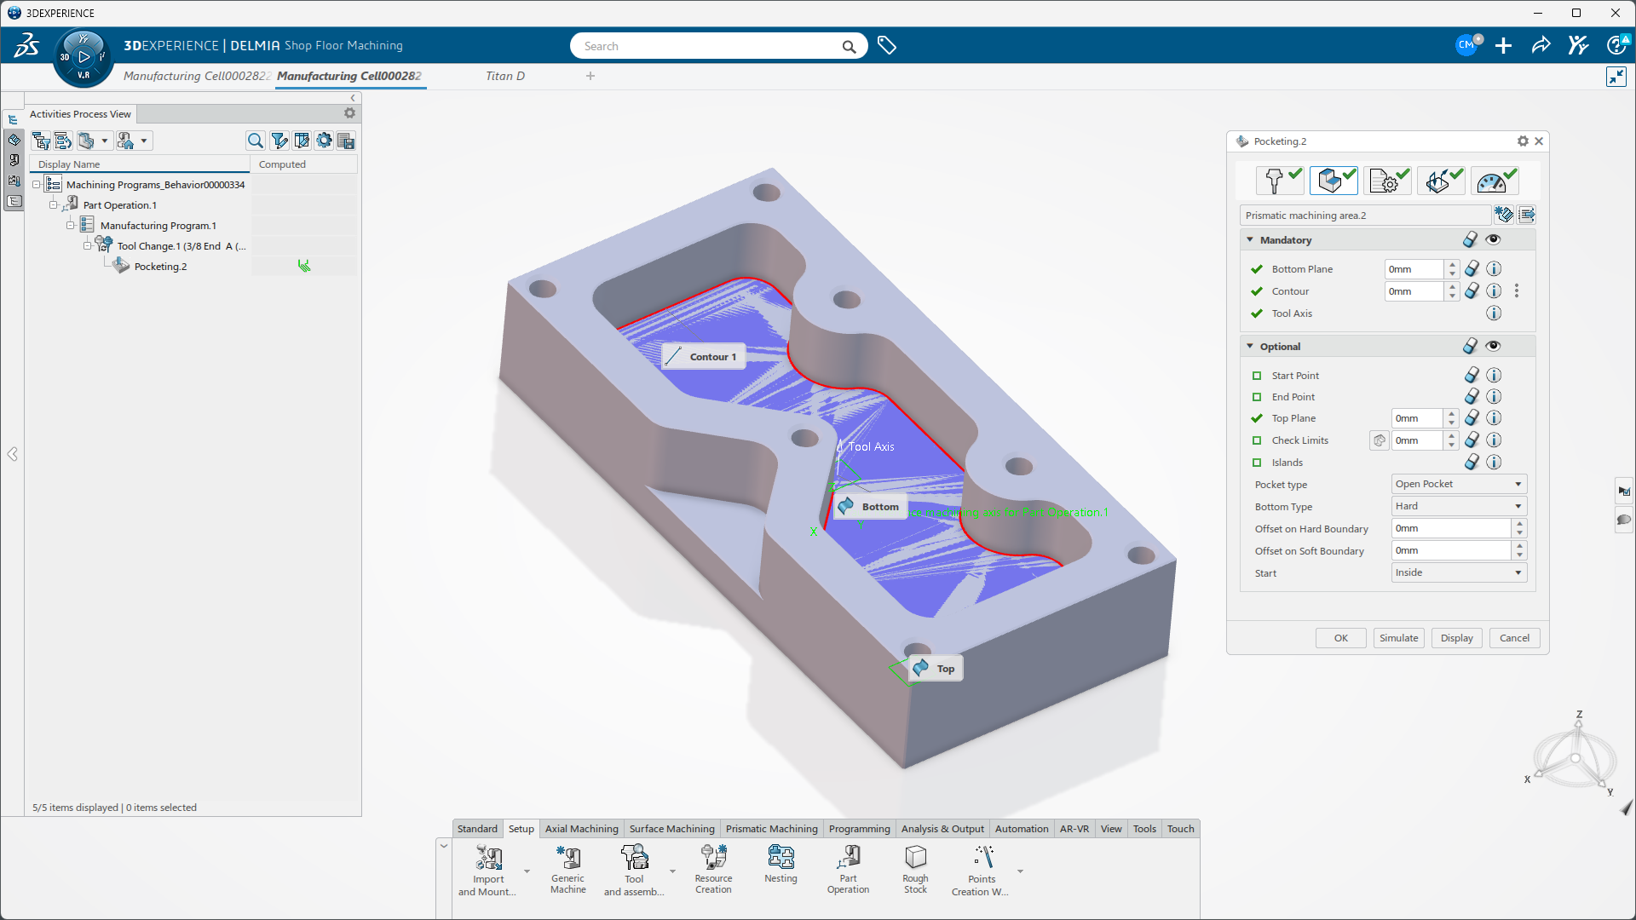Toggle the Bottom Plane checkmark
Image resolution: width=1636 pixels, height=920 pixels.
(x=1257, y=269)
